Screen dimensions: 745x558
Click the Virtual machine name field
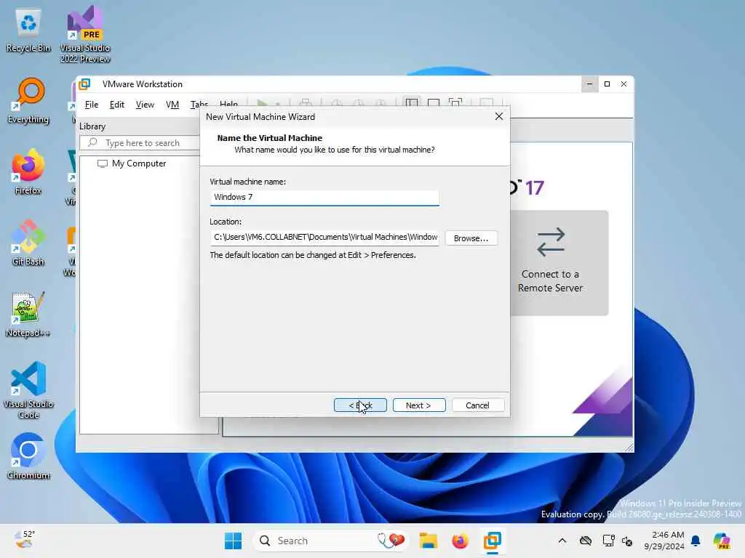point(324,198)
